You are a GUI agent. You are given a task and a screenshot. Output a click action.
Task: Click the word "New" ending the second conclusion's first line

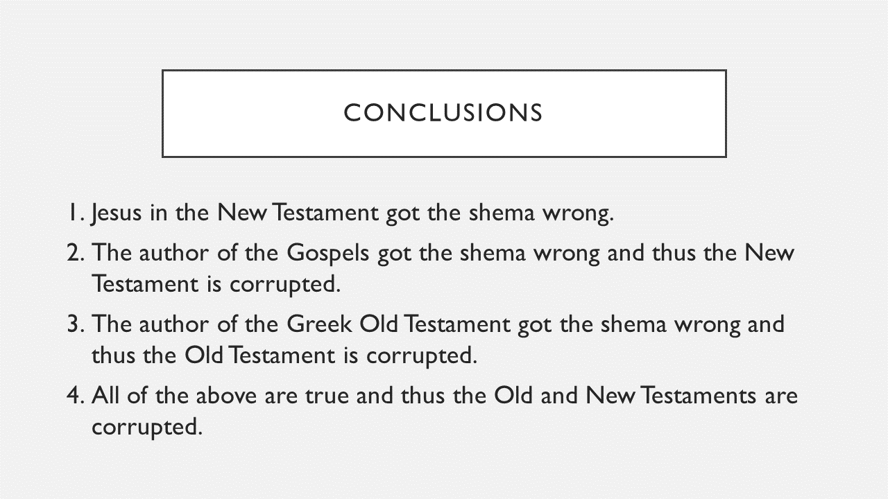[x=769, y=252]
